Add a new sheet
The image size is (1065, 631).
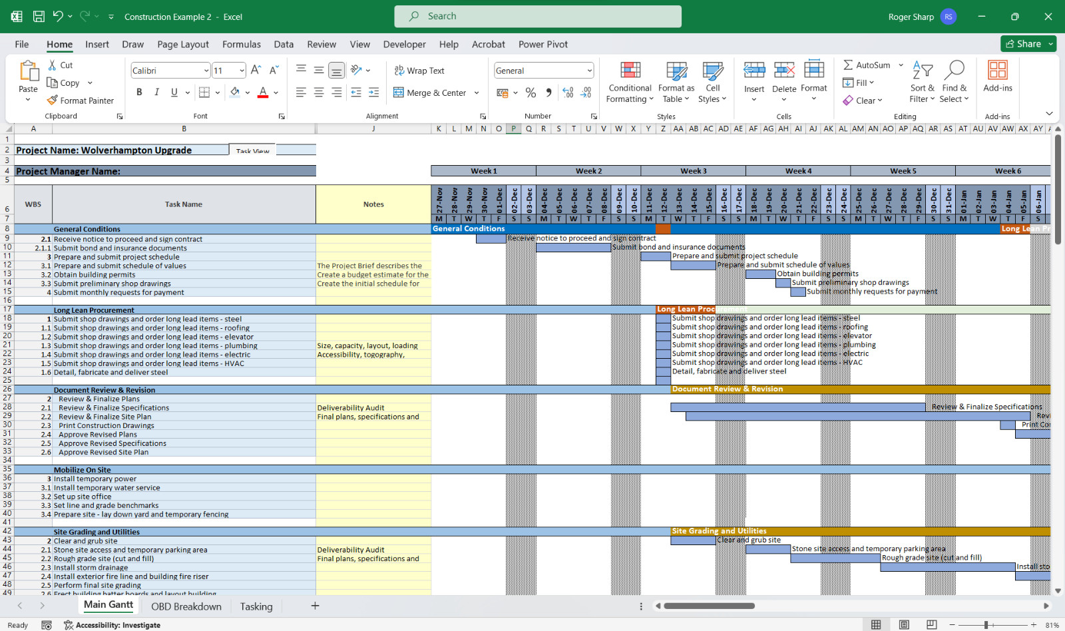pyautogui.click(x=315, y=606)
